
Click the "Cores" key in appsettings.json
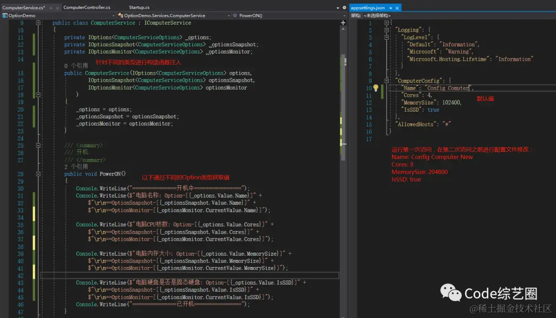tap(411, 95)
